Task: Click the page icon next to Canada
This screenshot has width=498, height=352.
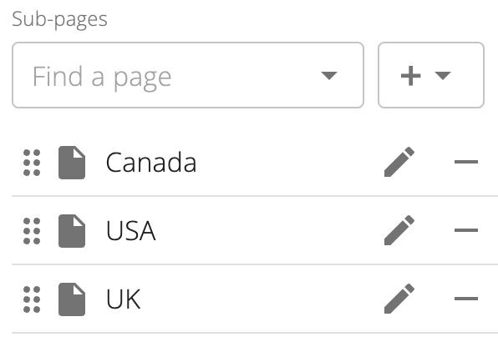Action: (72, 163)
